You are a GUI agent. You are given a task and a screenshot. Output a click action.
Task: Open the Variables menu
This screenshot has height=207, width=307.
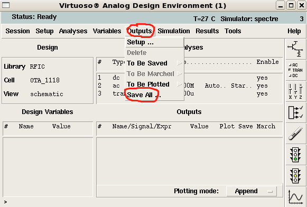[x=107, y=31]
